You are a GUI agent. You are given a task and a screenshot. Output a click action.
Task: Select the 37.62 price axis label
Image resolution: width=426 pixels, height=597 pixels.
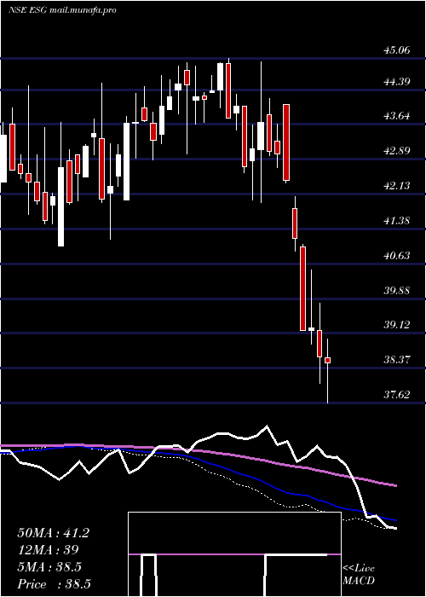[396, 394]
